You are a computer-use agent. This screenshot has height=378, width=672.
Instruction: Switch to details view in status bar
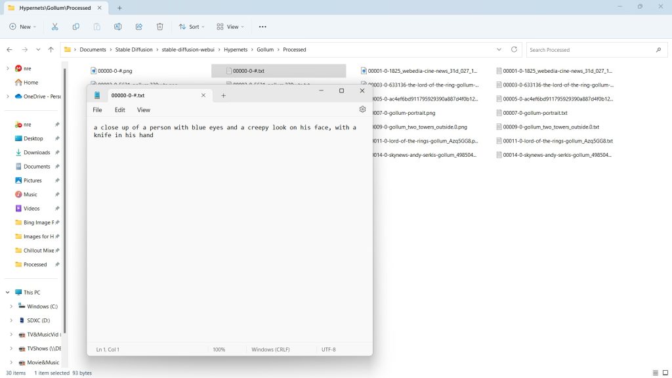(x=656, y=373)
